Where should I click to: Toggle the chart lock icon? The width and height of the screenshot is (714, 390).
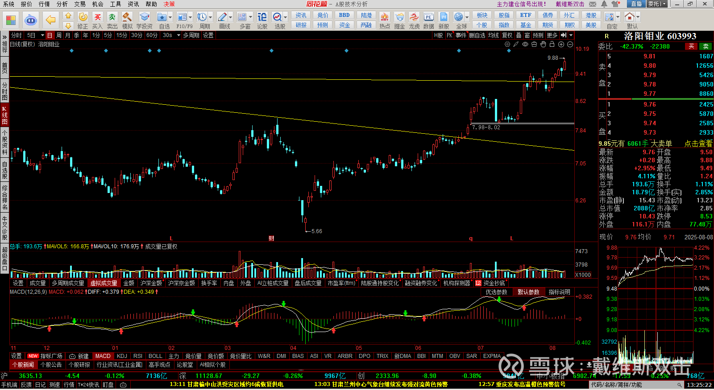coord(552,44)
